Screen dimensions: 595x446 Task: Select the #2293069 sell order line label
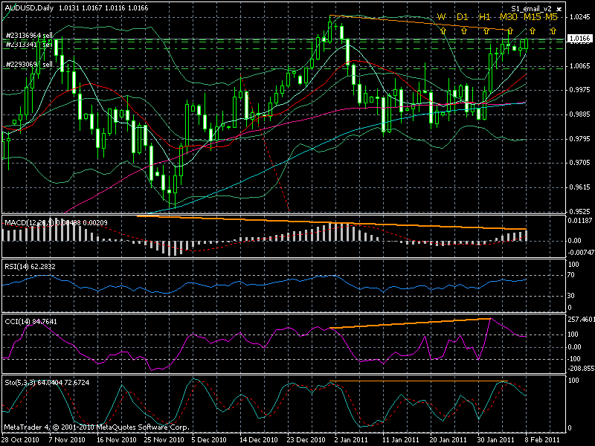coord(27,65)
